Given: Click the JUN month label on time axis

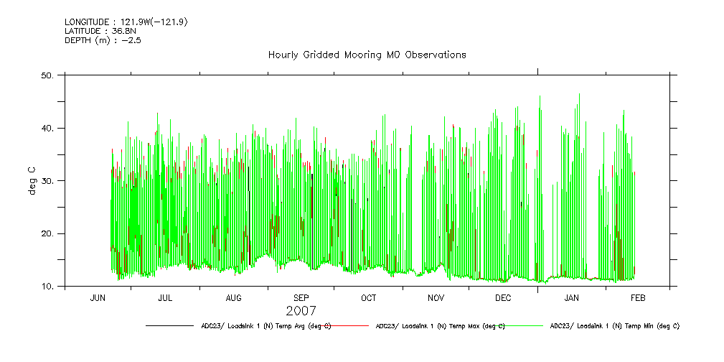Looking at the screenshot, I should [x=98, y=297].
